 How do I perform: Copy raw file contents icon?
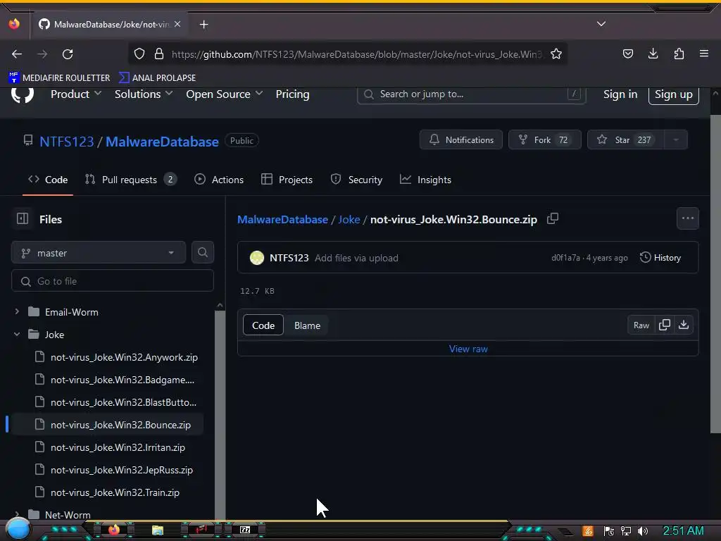tap(665, 325)
